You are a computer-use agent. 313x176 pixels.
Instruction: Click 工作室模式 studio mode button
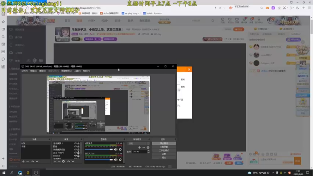click(164, 151)
